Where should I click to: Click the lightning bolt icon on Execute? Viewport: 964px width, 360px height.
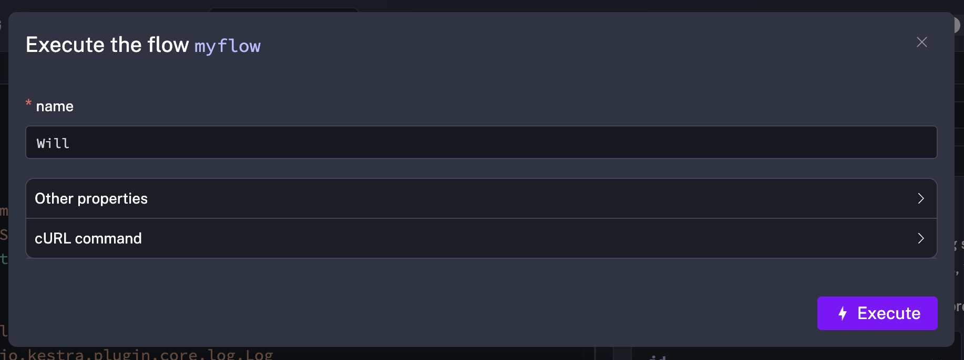click(x=843, y=313)
